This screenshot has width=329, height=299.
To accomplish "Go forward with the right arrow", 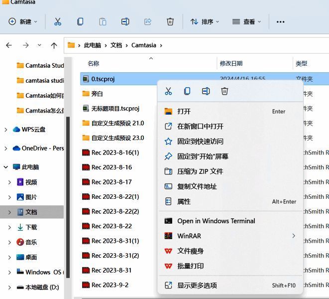I will point(25,45).
